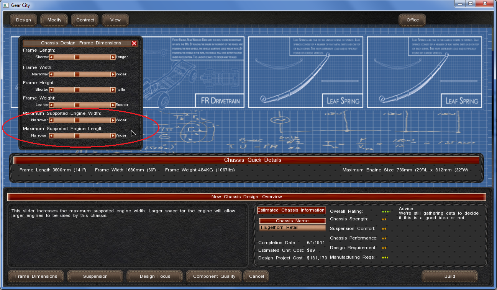The image size is (497, 290).
Task: Click the Chassis Name input field
Action: pos(292,228)
